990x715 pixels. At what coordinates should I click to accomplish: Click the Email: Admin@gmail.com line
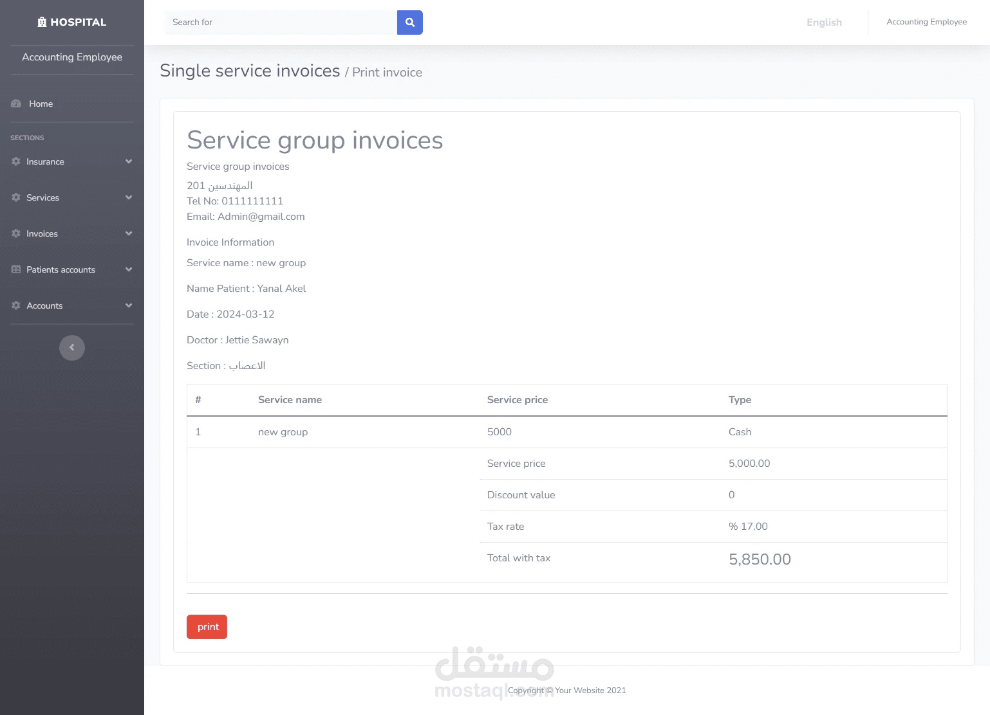(x=246, y=217)
